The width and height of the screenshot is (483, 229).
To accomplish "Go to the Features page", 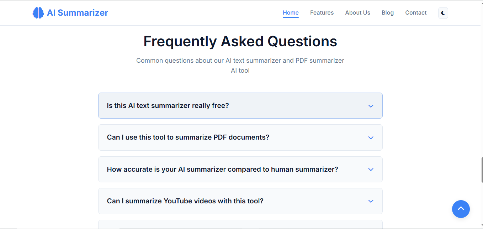I will point(322,13).
